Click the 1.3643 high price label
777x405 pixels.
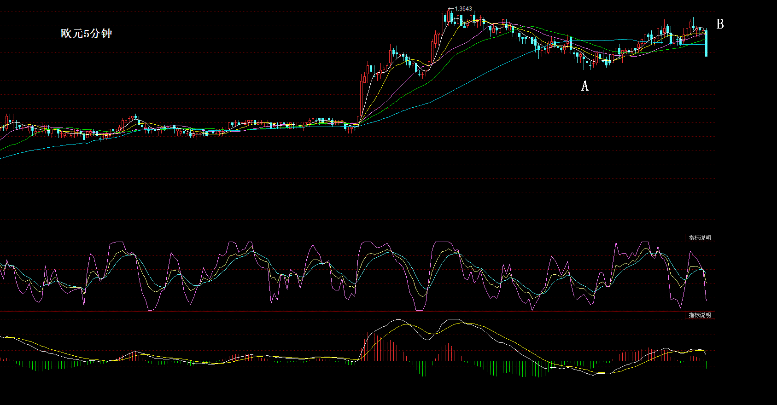[463, 9]
